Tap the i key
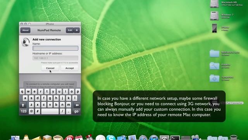 (x=65, y=92)
